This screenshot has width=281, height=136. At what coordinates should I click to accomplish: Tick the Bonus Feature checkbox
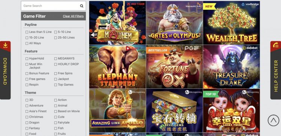(x=27, y=73)
